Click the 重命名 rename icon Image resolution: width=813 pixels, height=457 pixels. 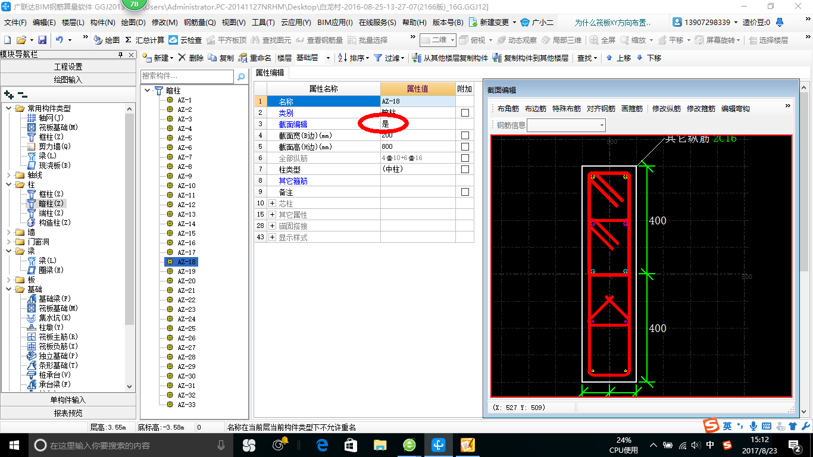[243, 58]
